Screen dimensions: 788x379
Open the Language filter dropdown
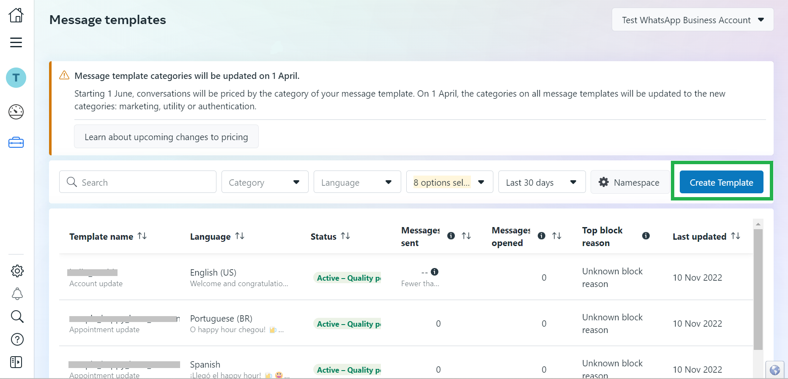(357, 182)
